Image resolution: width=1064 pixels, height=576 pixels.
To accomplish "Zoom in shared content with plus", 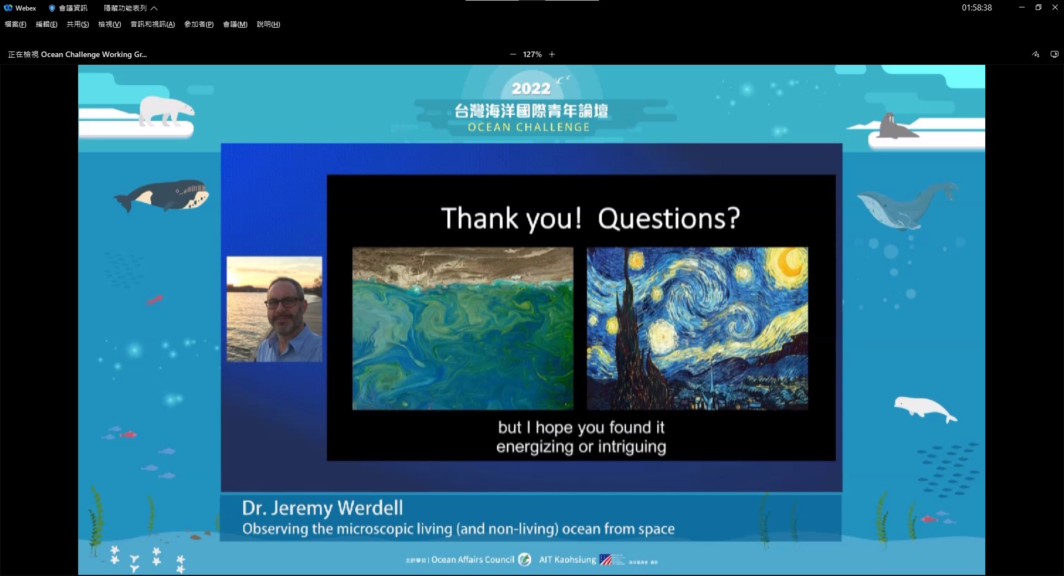I will tap(552, 54).
